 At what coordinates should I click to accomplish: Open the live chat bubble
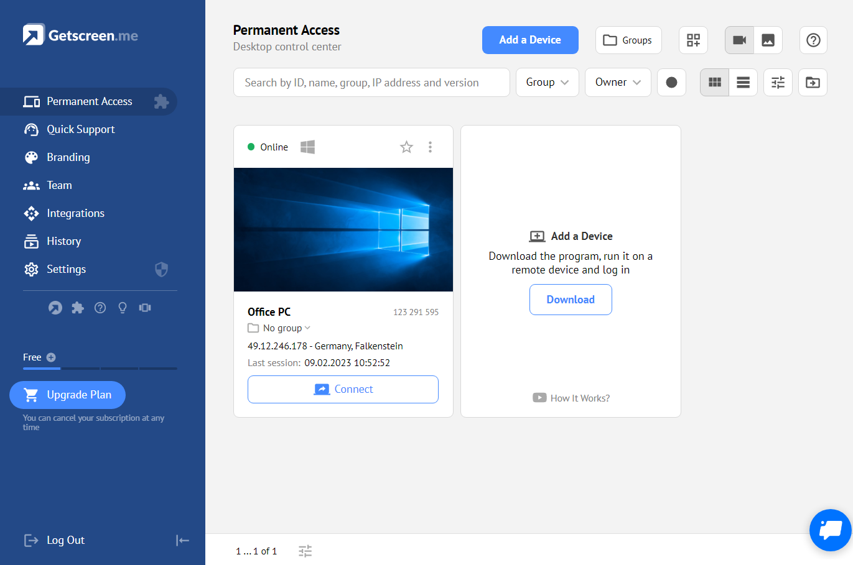[x=830, y=530]
